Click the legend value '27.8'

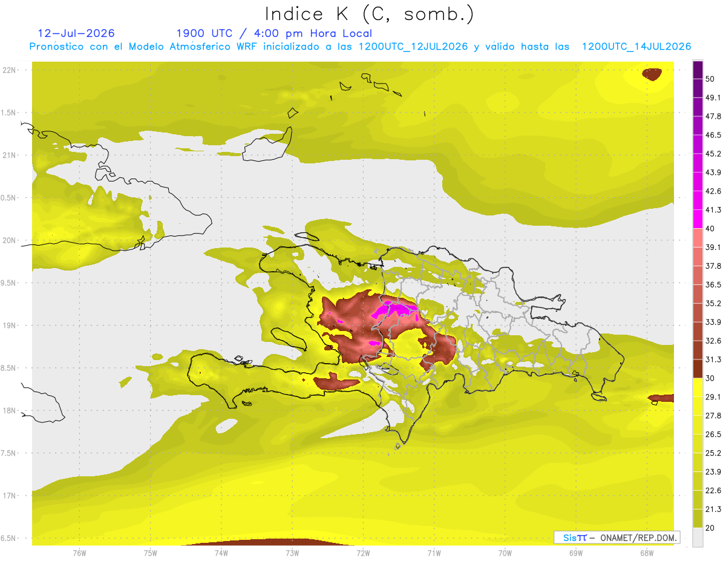pyautogui.click(x=713, y=415)
